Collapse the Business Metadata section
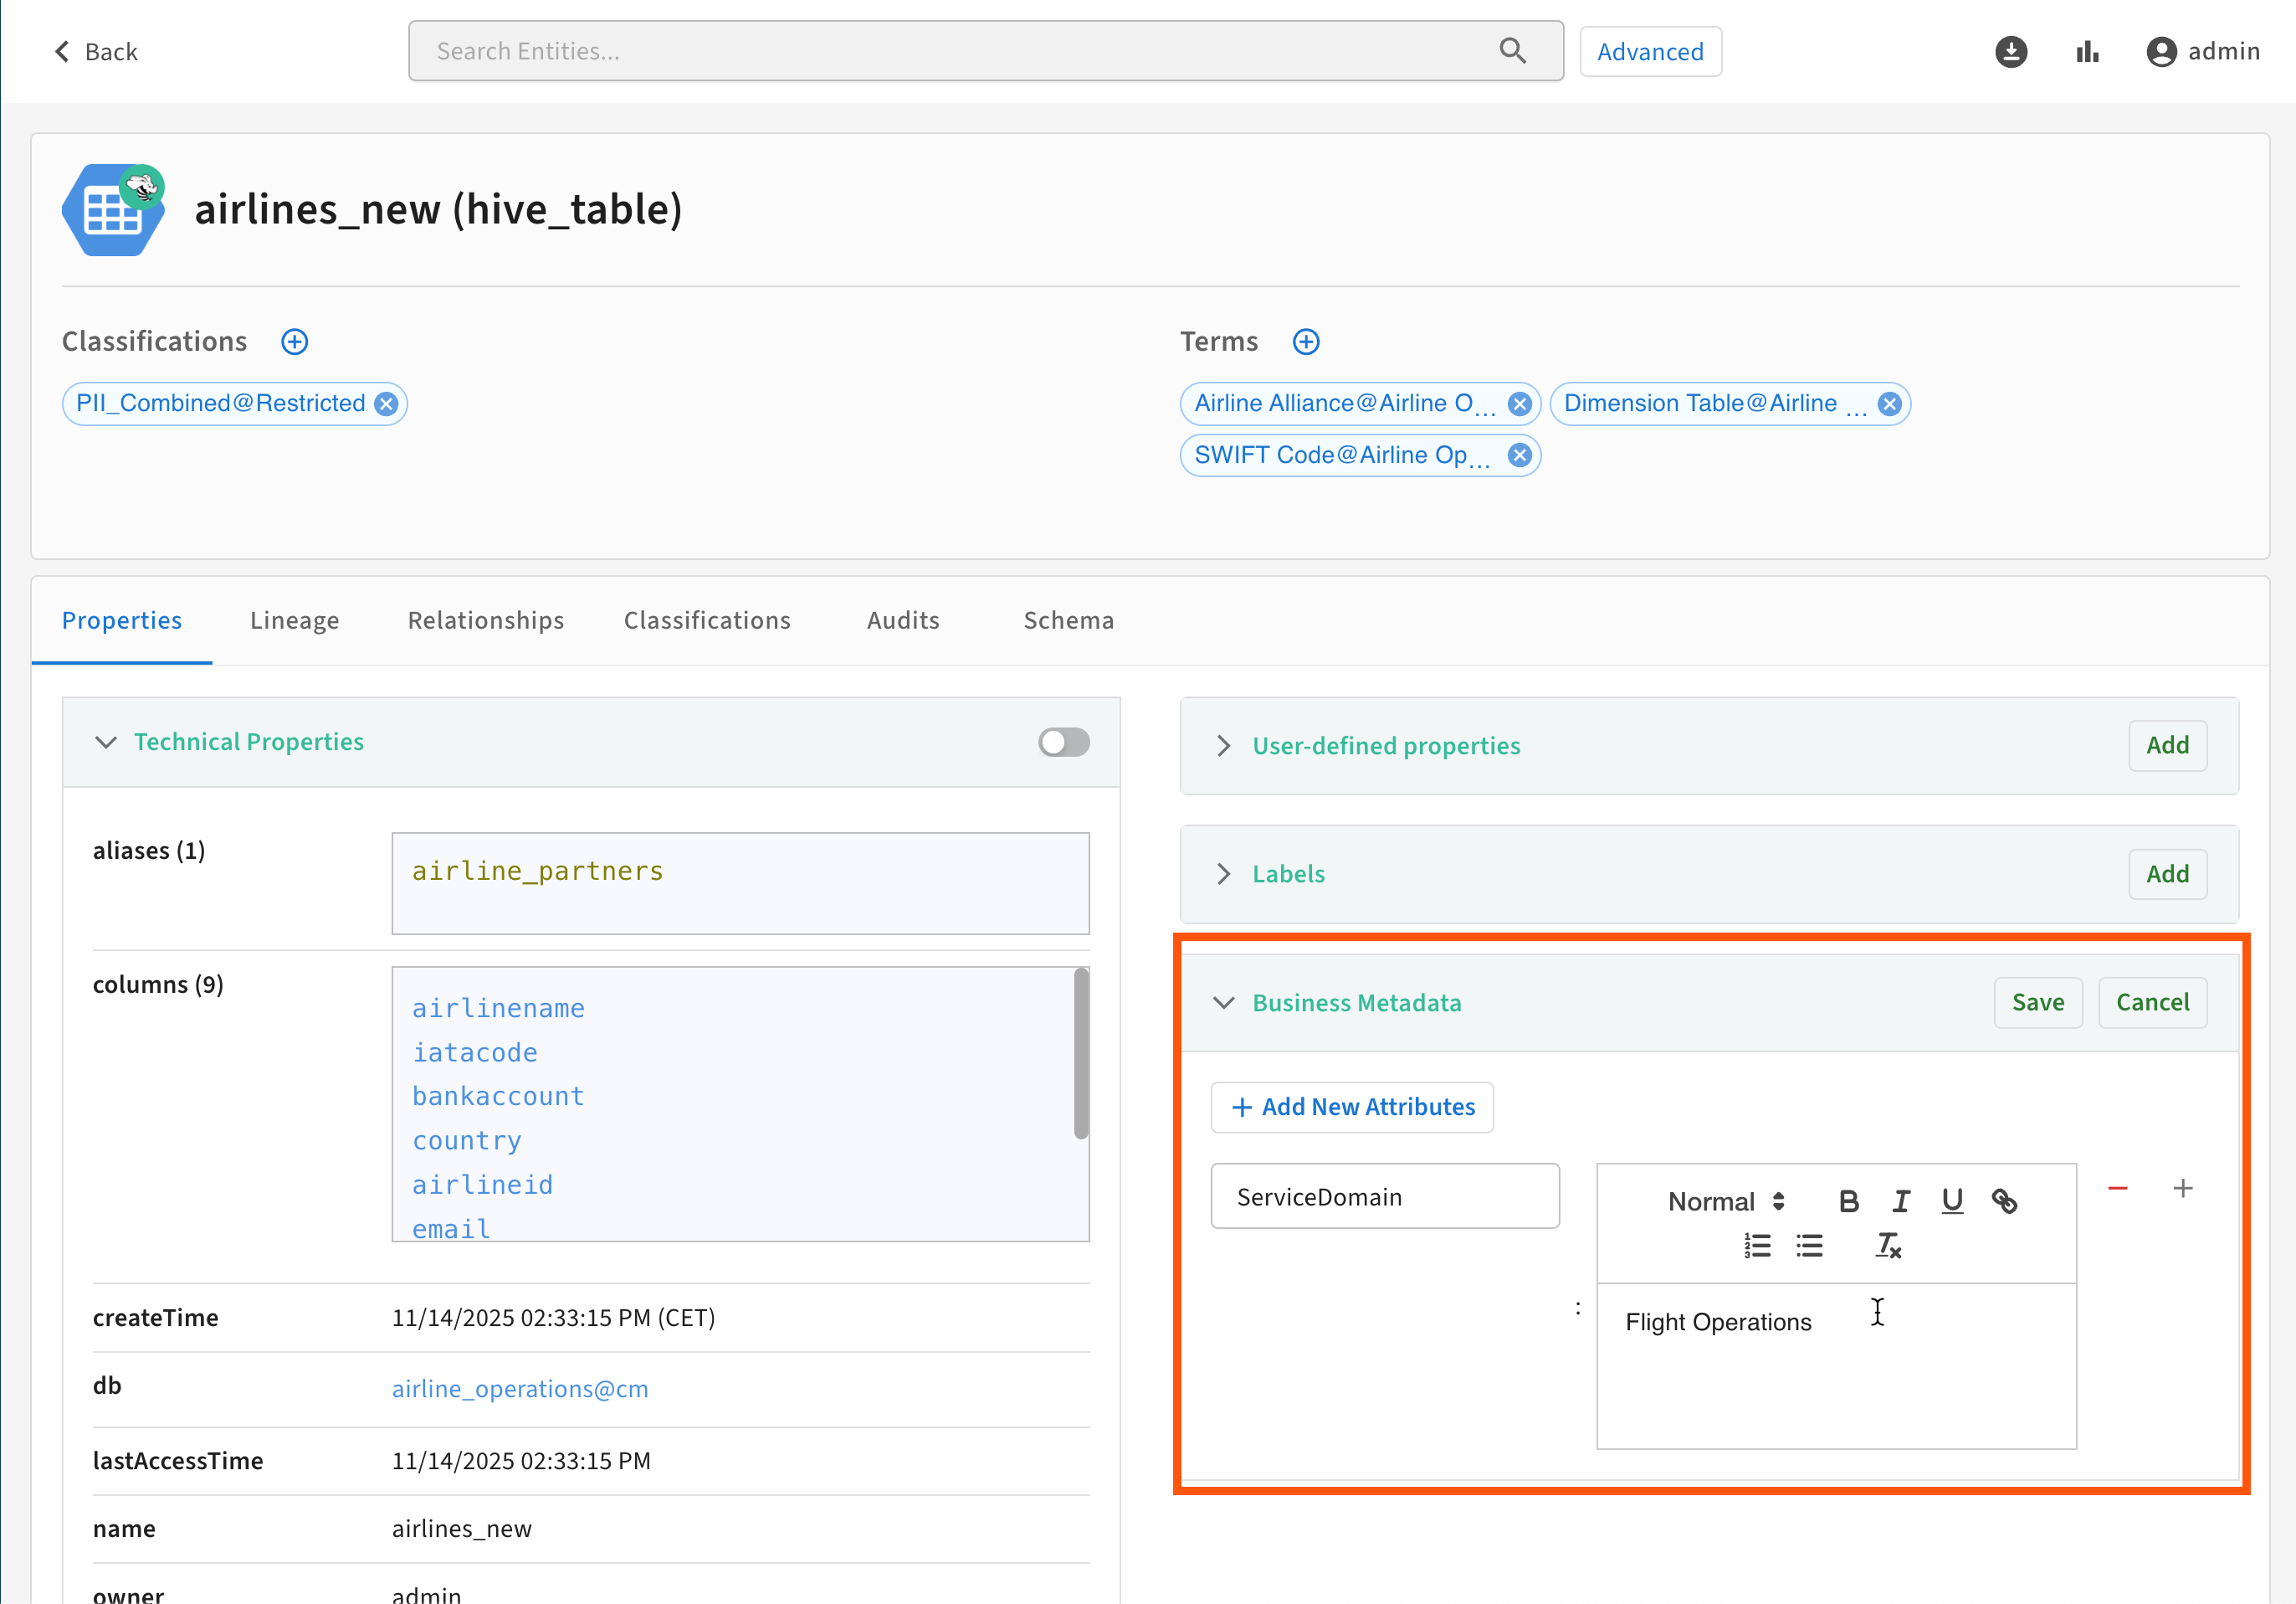Screen dimensions: 2296x1604 [1224, 1003]
